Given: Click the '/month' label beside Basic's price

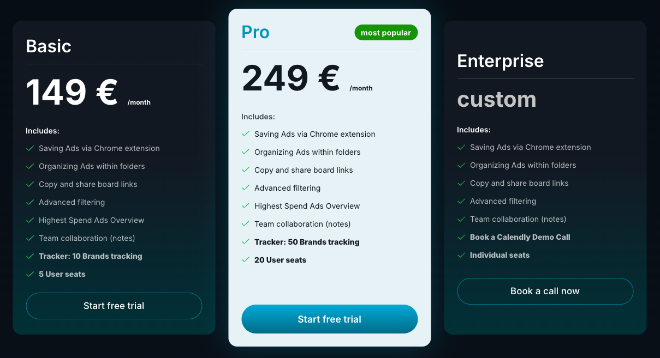Looking at the screenshot, I should [140, 102].
